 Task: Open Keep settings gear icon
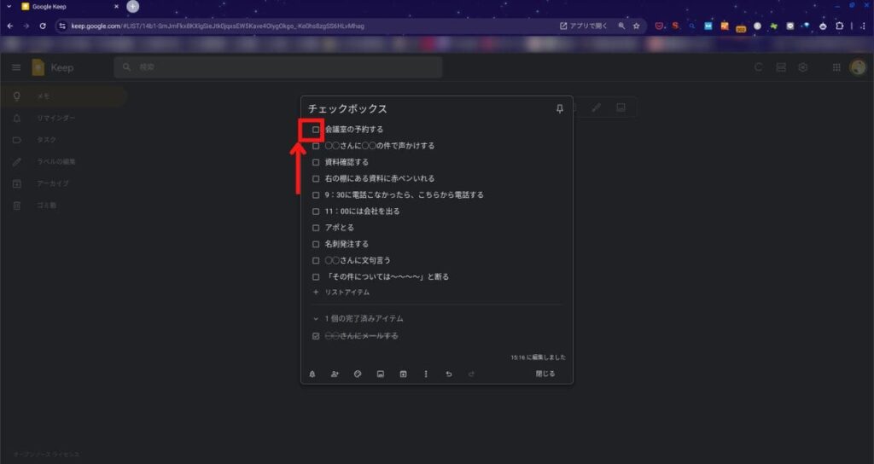point(802,67)
